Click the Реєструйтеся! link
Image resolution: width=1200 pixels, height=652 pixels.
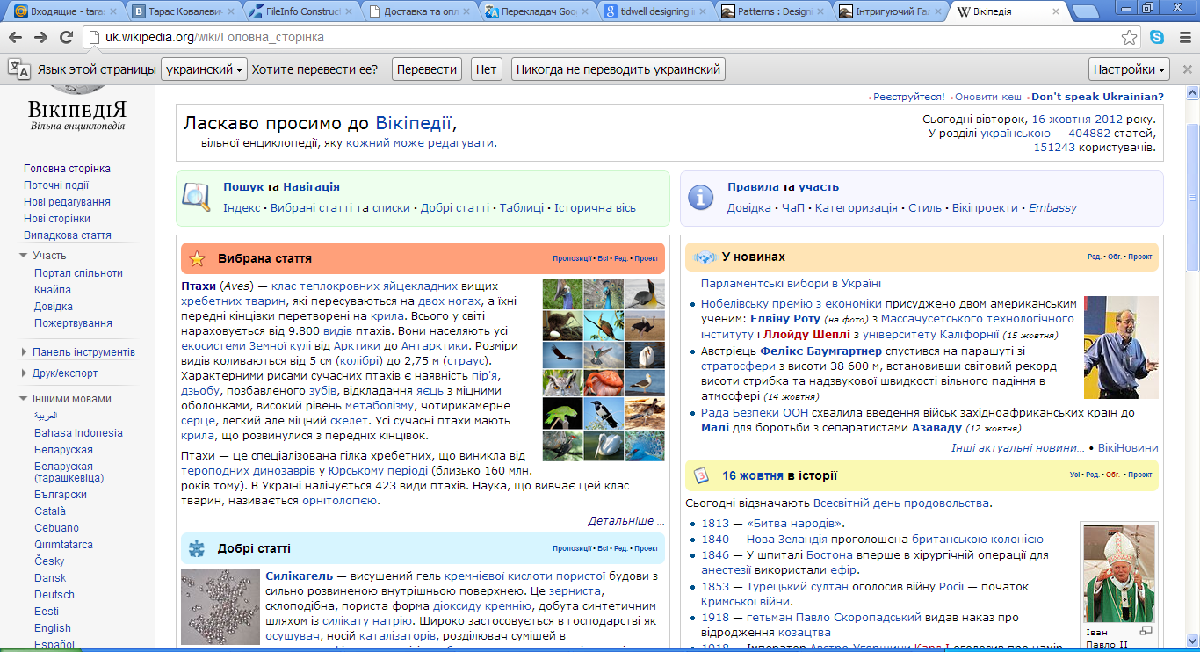point(908,97)
